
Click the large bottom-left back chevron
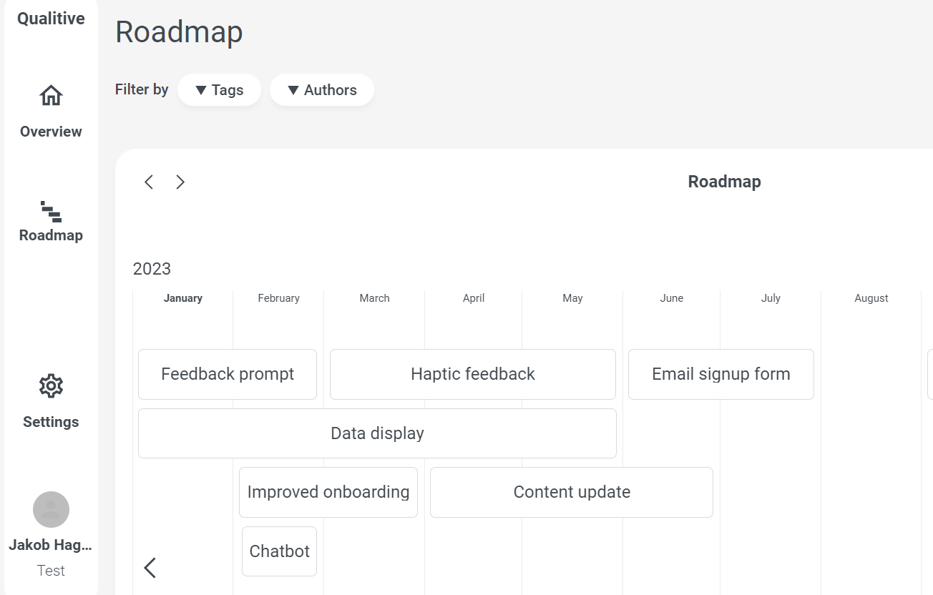coord(150,568)
